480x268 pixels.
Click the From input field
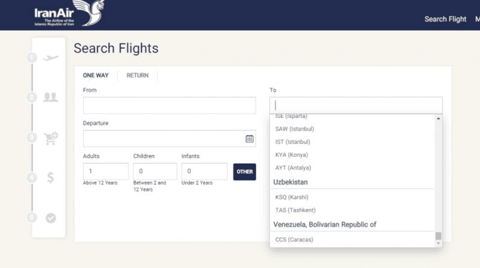pos(169,106)
